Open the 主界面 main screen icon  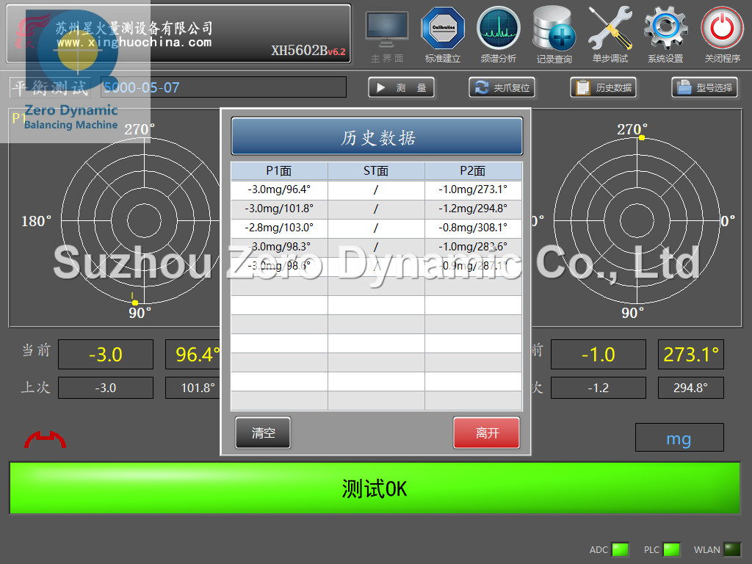click(387, 36)
